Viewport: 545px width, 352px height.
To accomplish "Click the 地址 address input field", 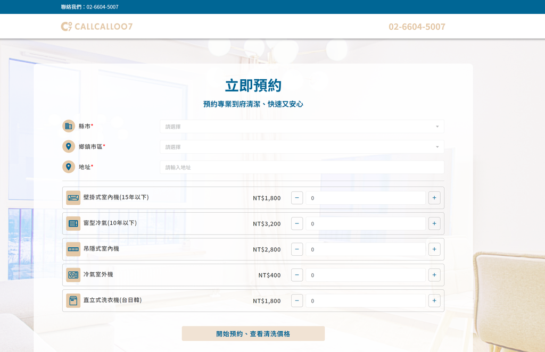I will (x=302, y=167).
